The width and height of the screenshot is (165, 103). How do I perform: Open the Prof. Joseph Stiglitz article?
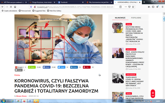(135, 59)
